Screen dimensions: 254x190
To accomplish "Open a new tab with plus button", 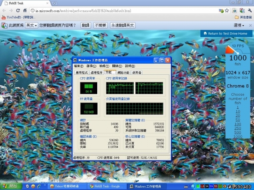I will (x=55, y=3).
